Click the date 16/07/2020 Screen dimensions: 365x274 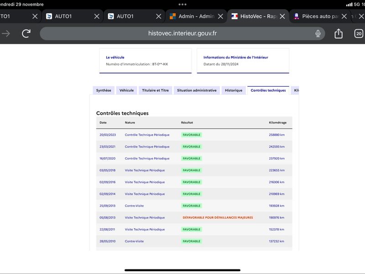pyautogui.click(x=107, y=158)
